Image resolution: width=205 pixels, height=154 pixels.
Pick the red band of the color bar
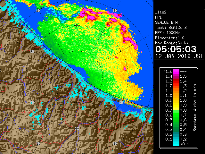click(x=176, y=81)
